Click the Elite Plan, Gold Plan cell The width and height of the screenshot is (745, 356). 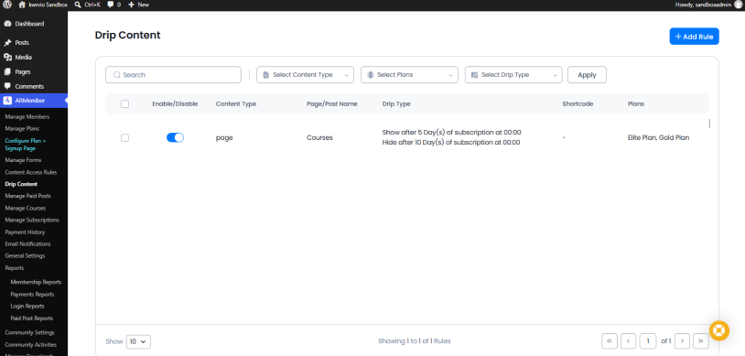pyautogui.click(x=658, y=138)
